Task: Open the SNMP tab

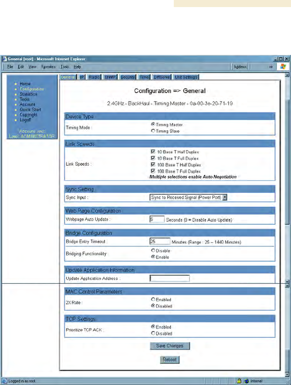Action: pyautogui.click(x=110, y=77)
